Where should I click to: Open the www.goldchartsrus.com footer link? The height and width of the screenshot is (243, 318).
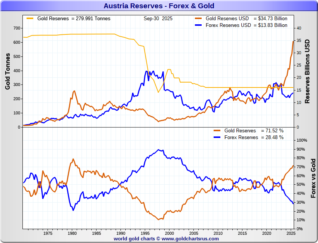(x=190, y=239)
